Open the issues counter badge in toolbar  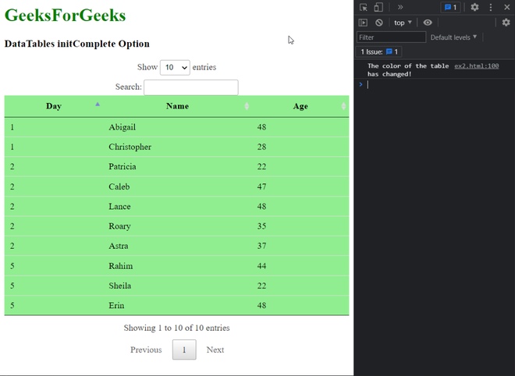click(450, 7)
